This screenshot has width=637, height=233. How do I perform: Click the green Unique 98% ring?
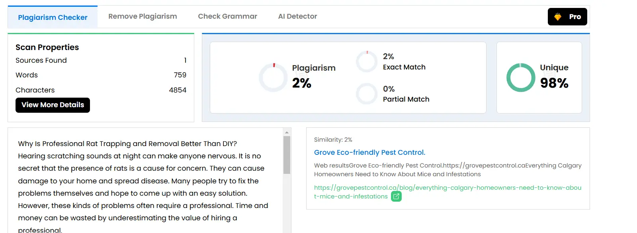coord(521,77)
